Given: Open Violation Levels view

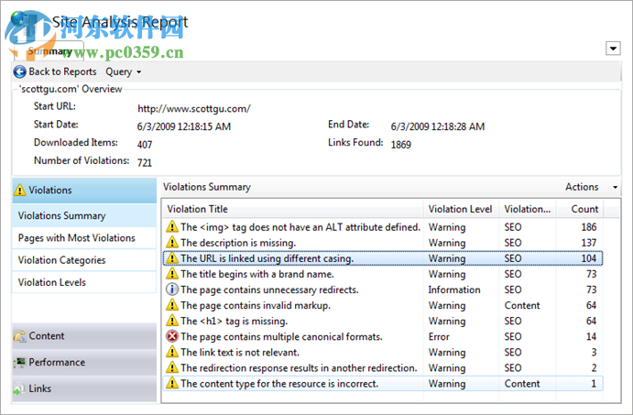Looking at the screenshot, I should pos(84,282).
